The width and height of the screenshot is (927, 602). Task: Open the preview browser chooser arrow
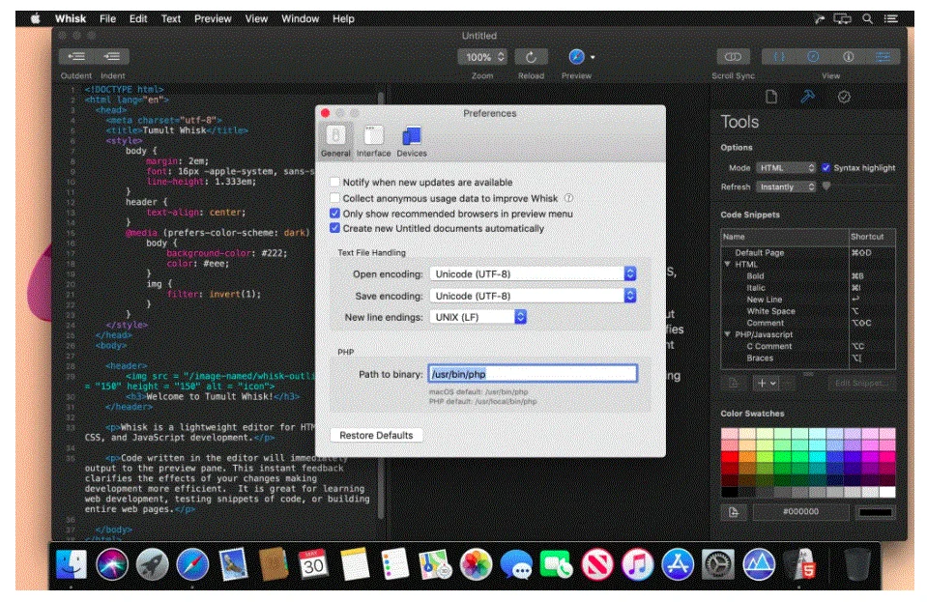coord(593,57)
